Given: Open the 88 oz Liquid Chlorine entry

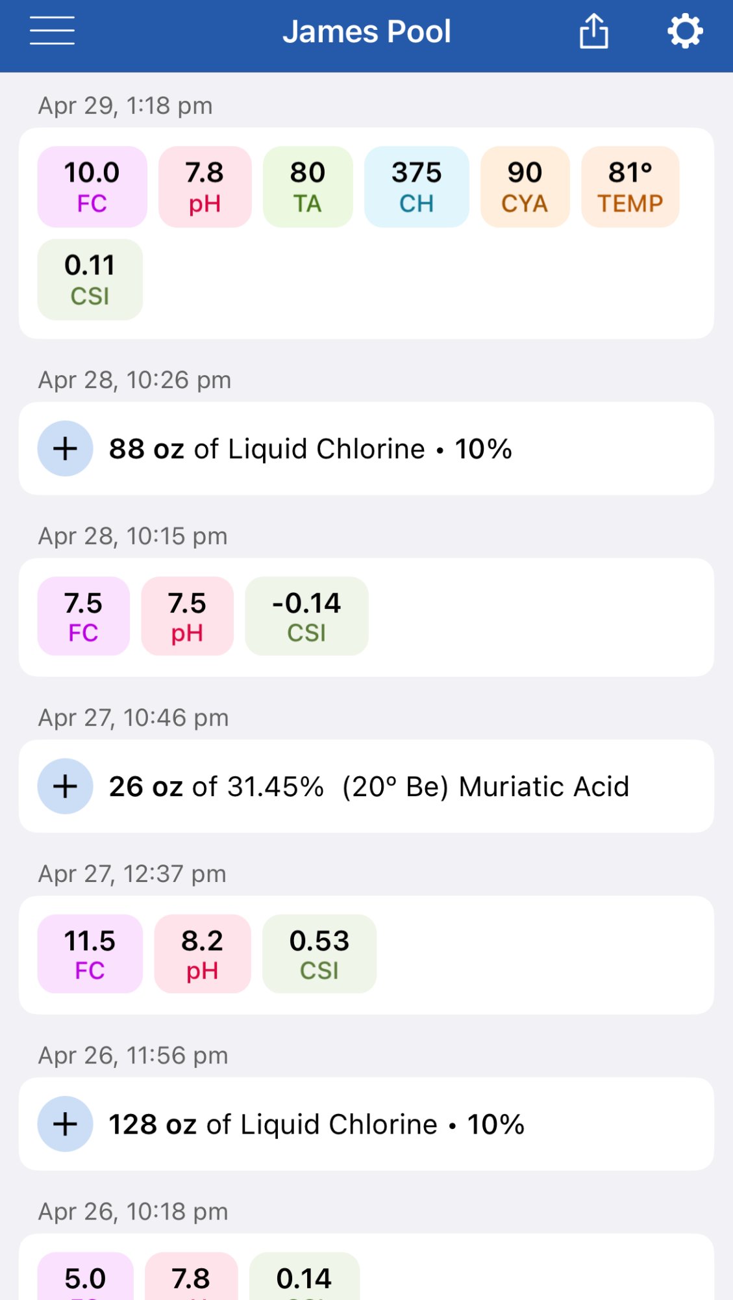Looking at the screenshot, I should click(366, 448).
